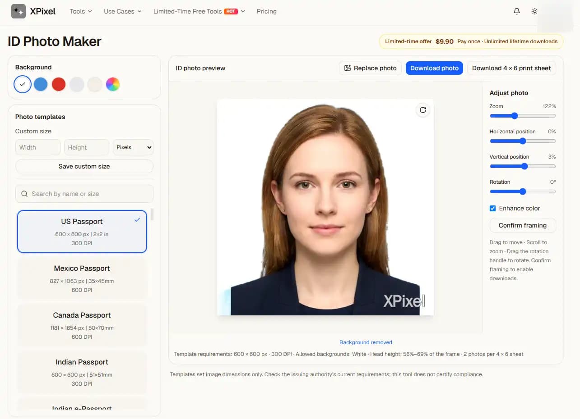Screen dimensions: 580x419
Task: Pick the red background swatch
Action: pos(59,84)
